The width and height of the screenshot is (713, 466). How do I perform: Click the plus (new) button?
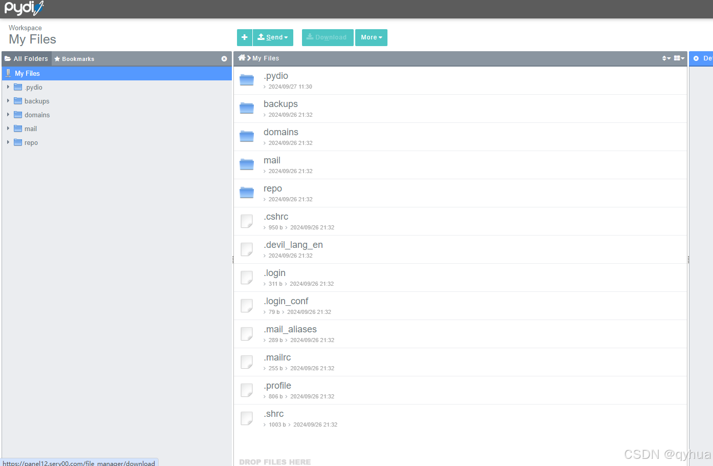(245, 37)
